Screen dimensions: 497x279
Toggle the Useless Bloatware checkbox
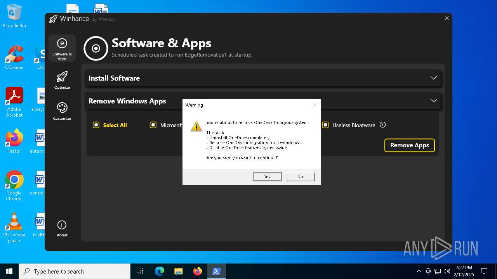(325, 125)
